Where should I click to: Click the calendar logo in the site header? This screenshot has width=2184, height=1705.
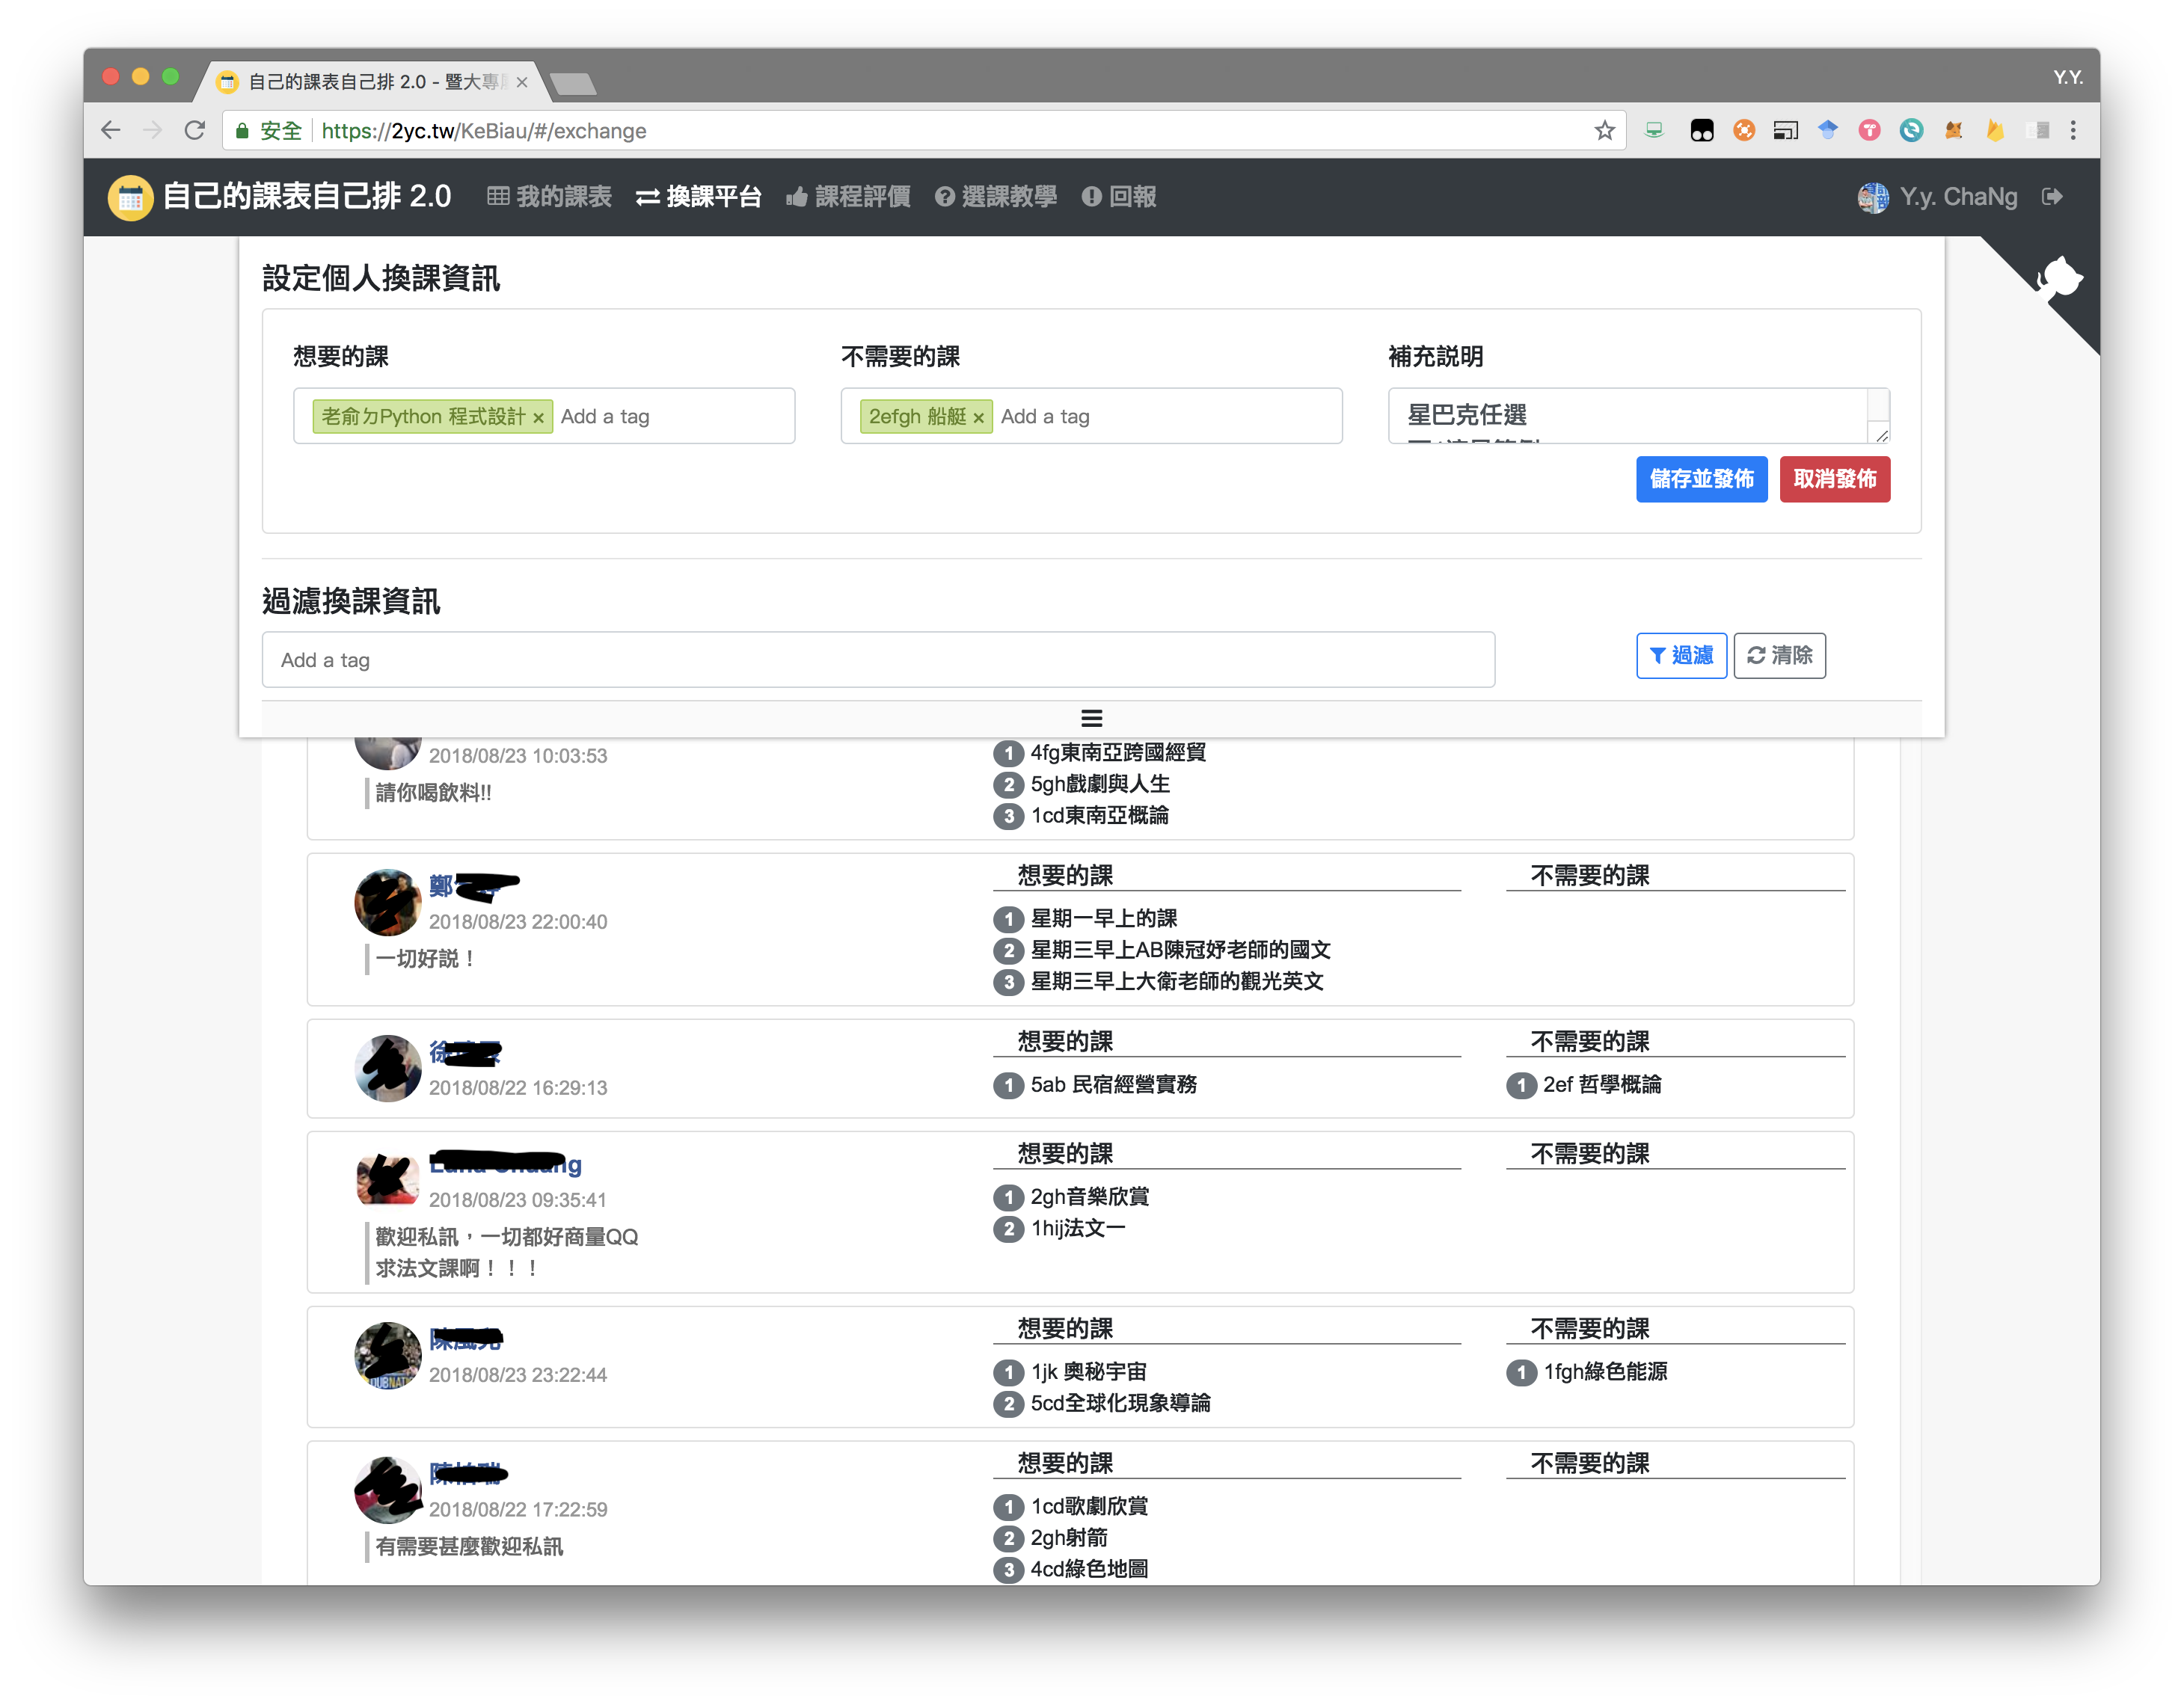130,197
